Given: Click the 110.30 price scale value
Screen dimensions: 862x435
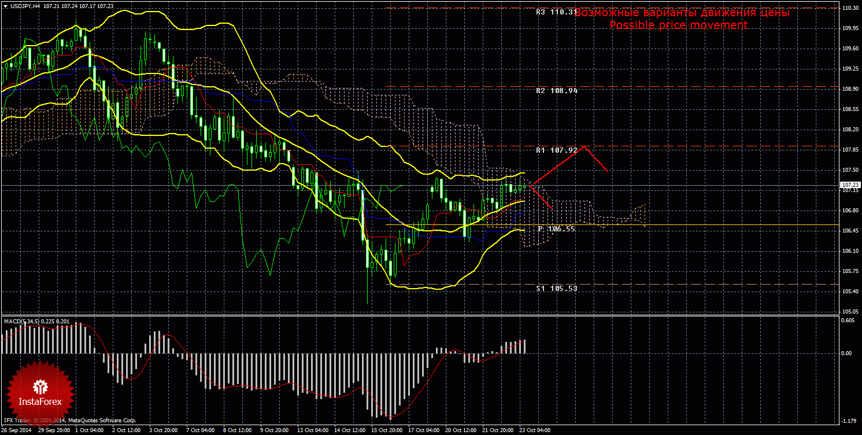Looking at the screenshot, I should (849, 8).
